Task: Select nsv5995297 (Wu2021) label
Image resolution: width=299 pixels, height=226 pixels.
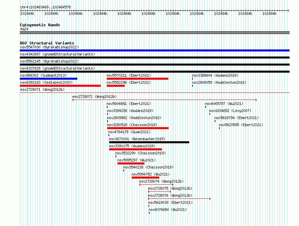Action: coord(136,160)
